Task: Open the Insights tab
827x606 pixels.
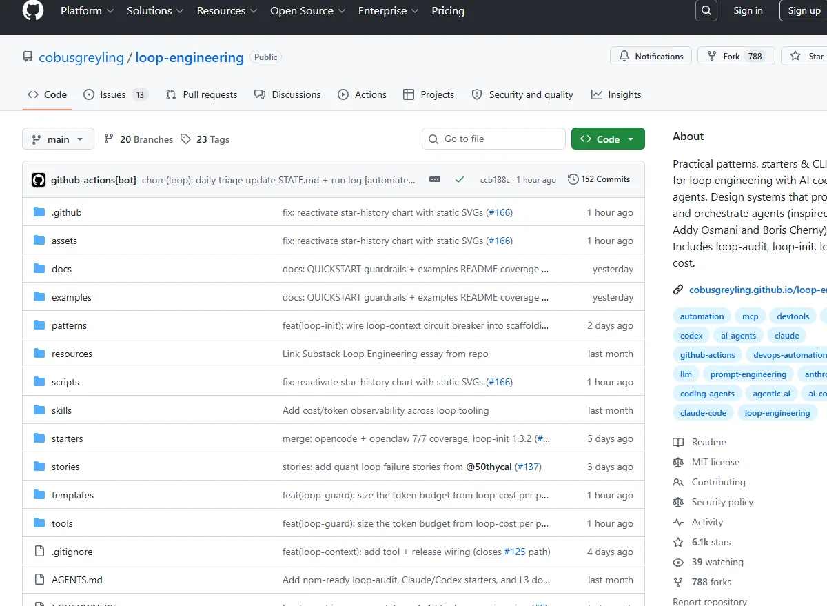Action: click(616, 94)
